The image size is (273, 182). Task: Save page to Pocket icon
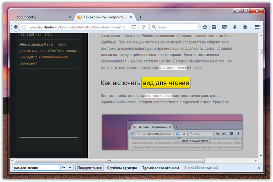click(x=224, y=27)
